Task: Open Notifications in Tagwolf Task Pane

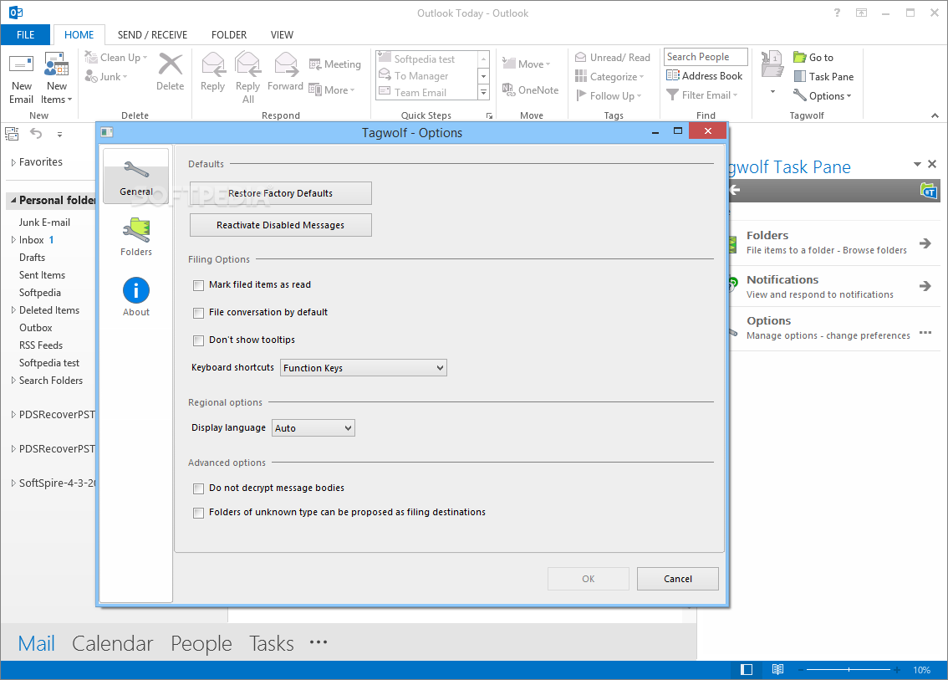Action: click(834, 287)
